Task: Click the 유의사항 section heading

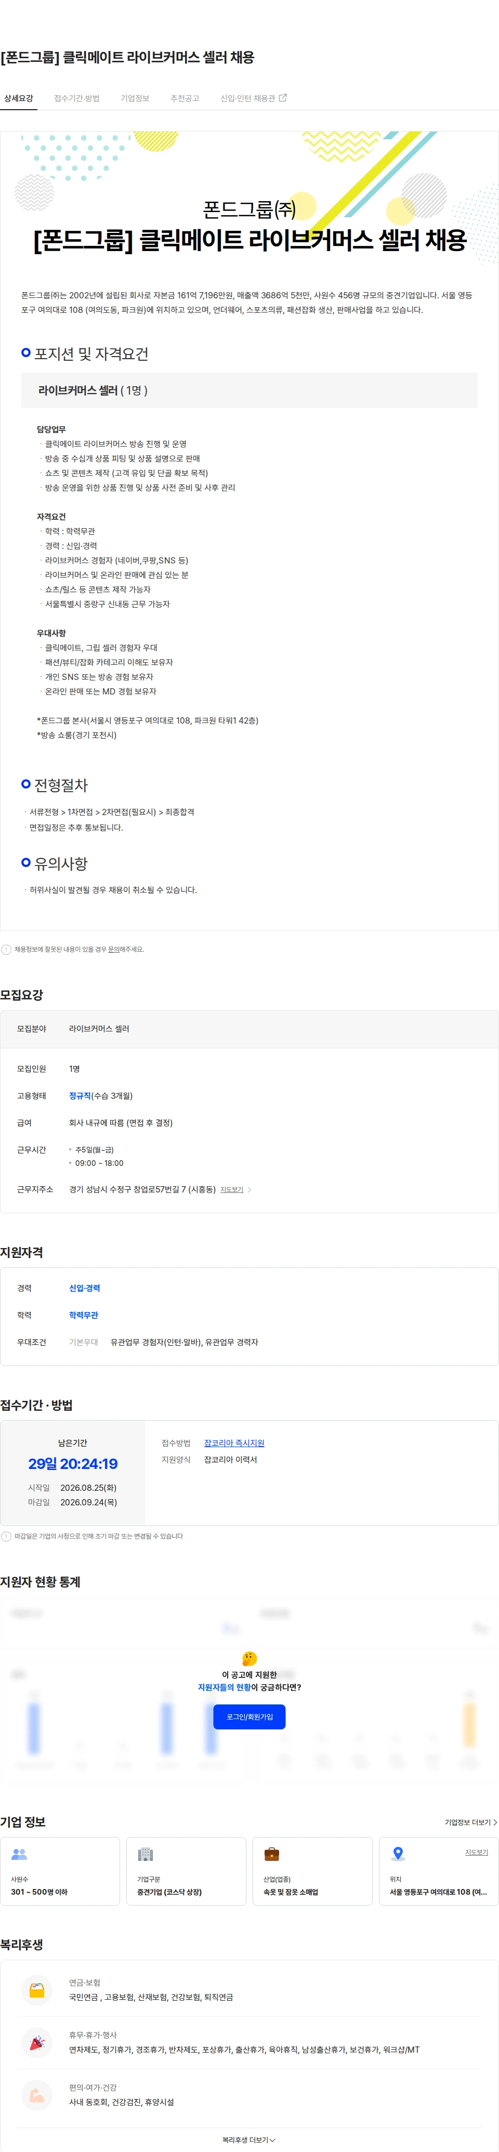Action: pyautogui.click(x=61, y=863)
